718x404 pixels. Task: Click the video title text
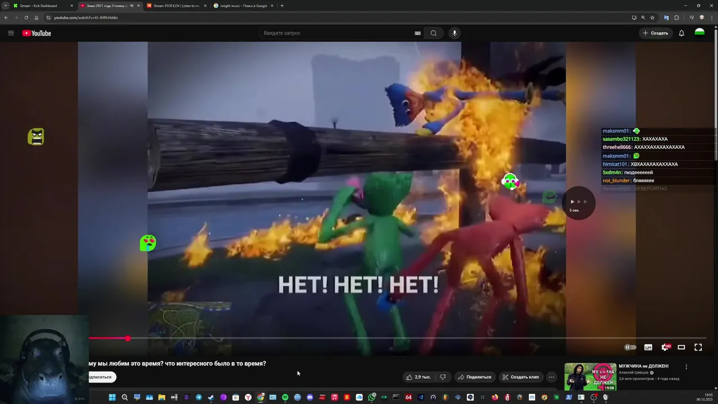[177, 364]
